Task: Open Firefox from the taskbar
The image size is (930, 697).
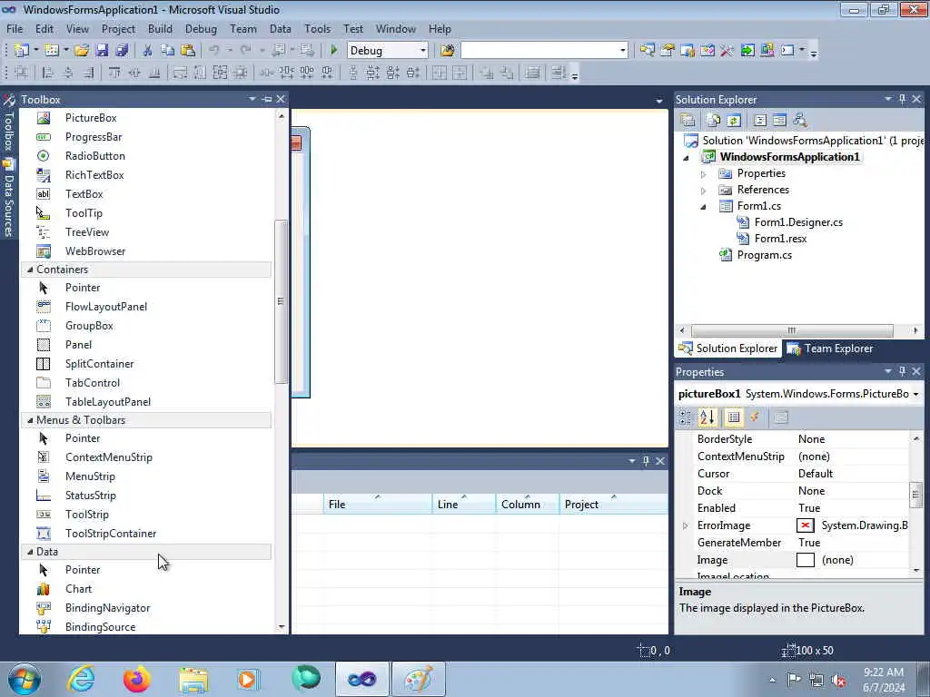Action: point(137,679)
